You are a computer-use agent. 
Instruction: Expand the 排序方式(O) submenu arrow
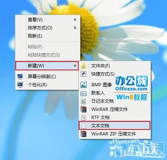[x=75, y=28]
